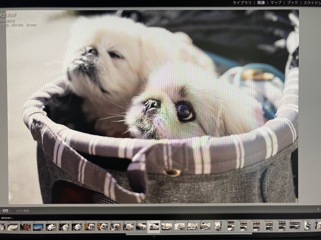
Task: Open the DSF0121.RAF filmstrip source dropdown
Action: (7, 218)
